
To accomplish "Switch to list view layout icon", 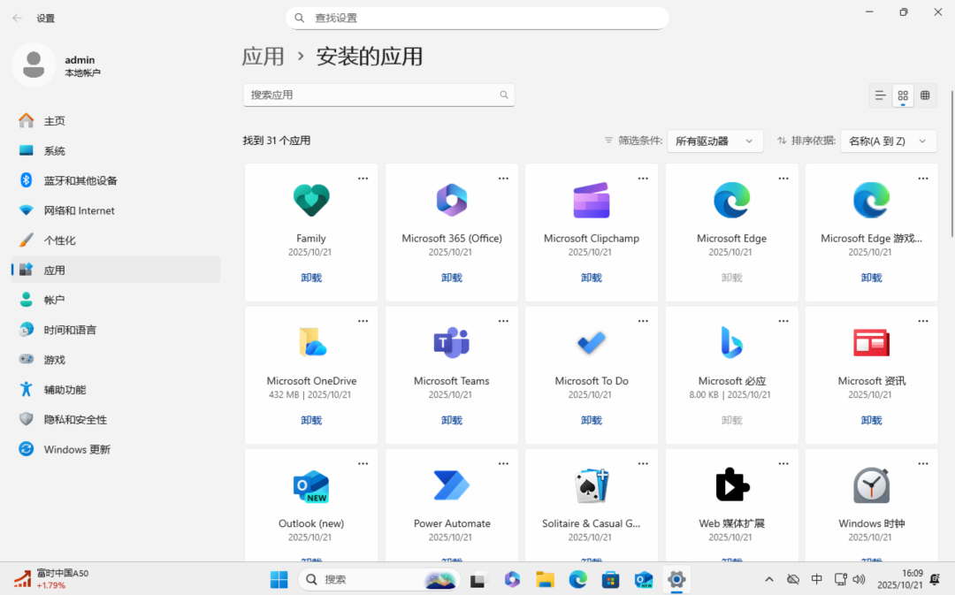I will [880, 95].
